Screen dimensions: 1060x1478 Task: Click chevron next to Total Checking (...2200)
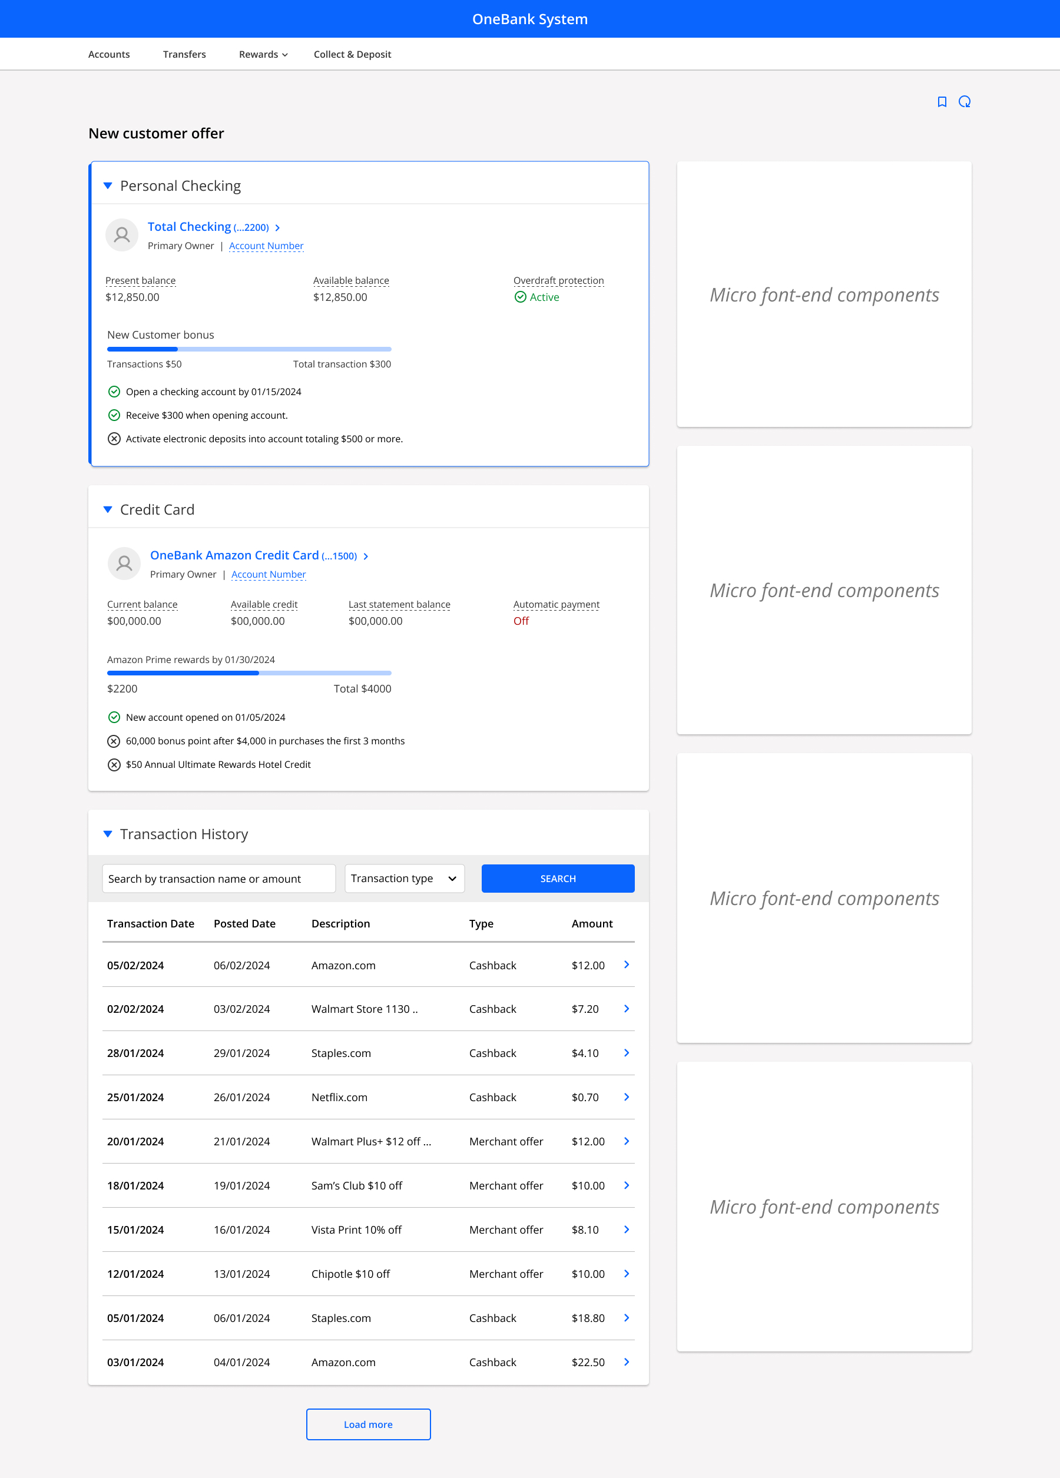click(x=278, y=227)
